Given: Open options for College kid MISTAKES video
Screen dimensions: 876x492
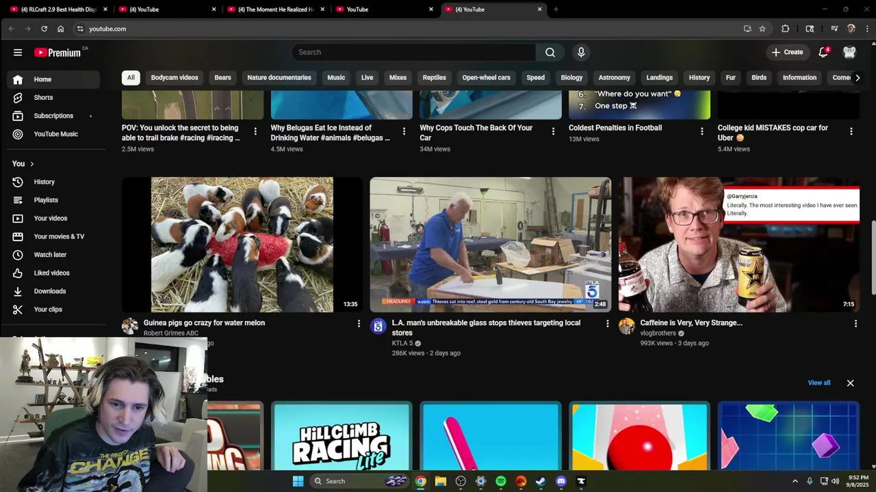Looking at the screenshot, I should pos(851,131).
